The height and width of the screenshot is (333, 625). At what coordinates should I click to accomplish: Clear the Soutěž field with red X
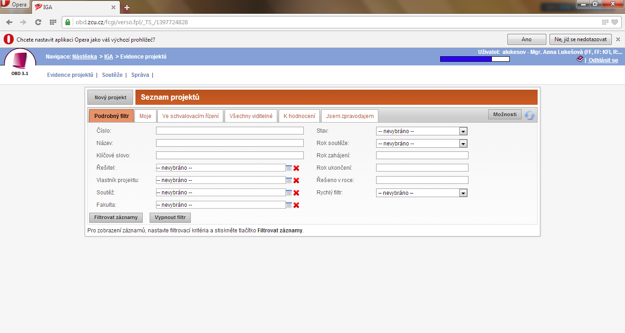296,193
